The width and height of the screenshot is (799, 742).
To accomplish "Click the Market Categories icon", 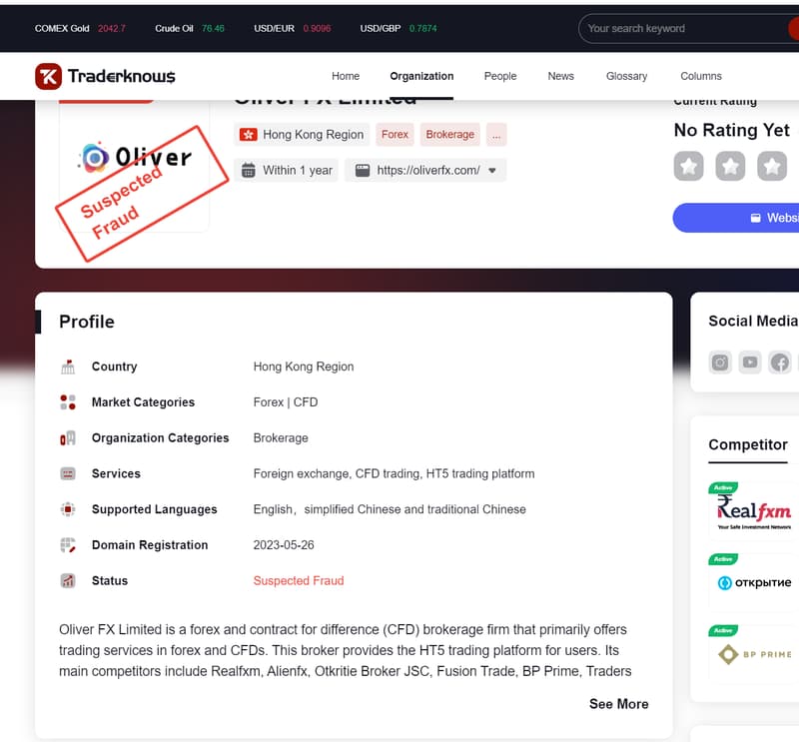I will coord(68,402).
